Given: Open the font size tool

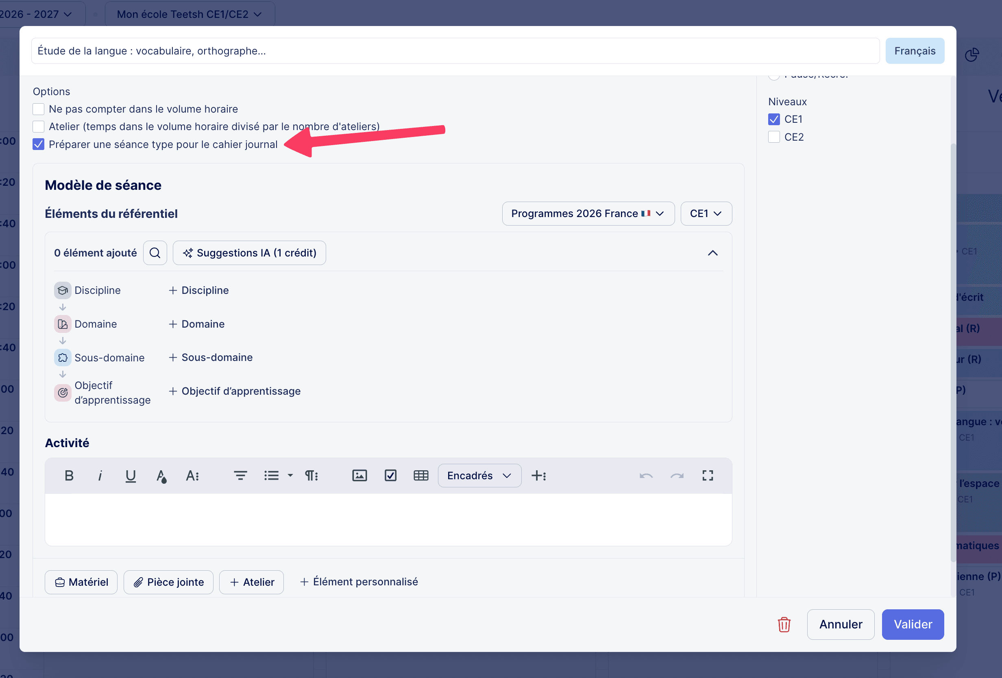Looking at the screenshot, I should coord(192,476).
